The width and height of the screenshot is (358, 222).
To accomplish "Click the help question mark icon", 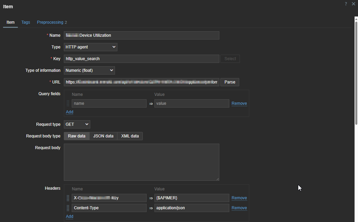I will coord(346,4).
